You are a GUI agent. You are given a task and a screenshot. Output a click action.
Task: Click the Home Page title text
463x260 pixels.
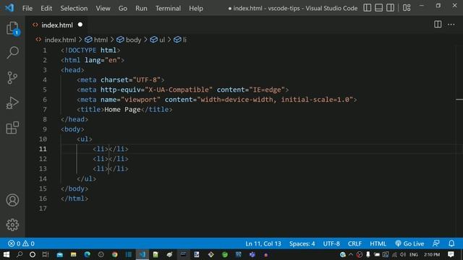pos(122,109)
